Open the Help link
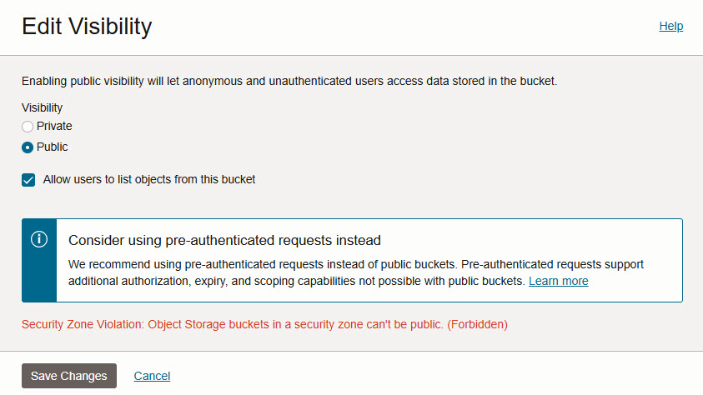The width and height of the screenshot is (703, 395). (670, 26)
